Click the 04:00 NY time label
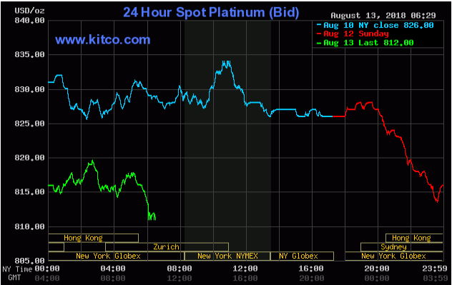This screenshot has width=452, height=285. (x=113, y=269)
